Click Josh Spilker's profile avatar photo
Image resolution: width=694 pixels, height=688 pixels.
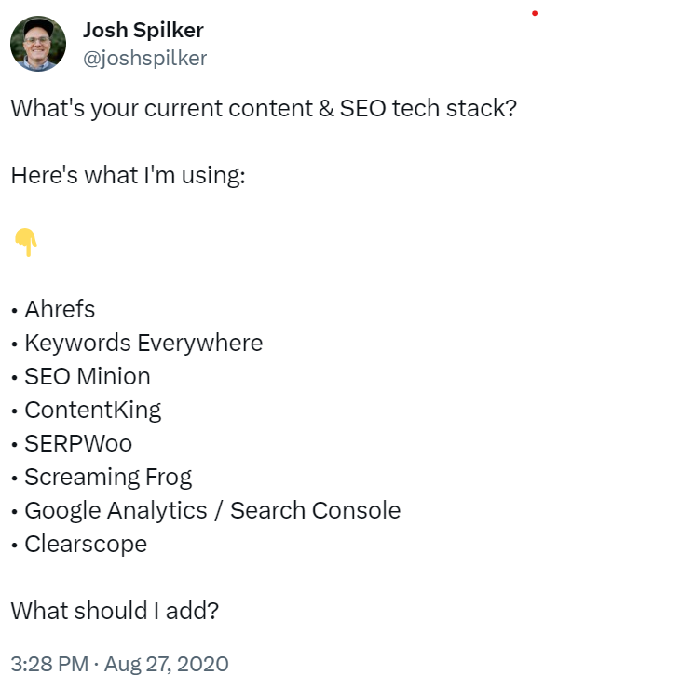[x=38, y=44]
